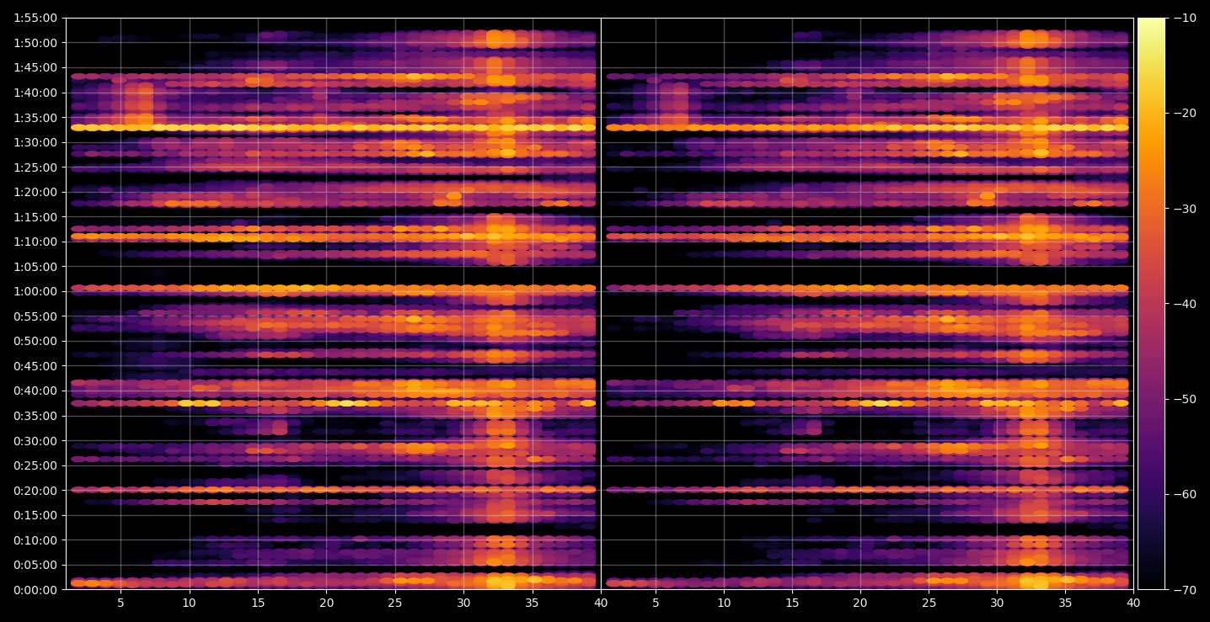Click the 1:50:00 time axis label

pyautogui.click(x=35, y=43)
